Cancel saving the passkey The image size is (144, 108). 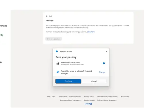point(94,81)
